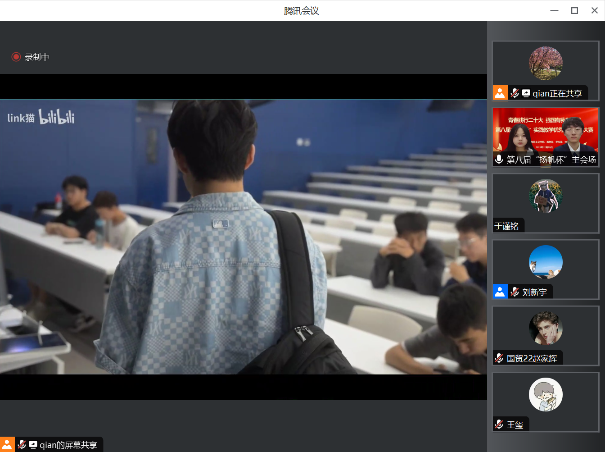Toggle 刘新宇's muted microphone
The height and width of the screenshot is (452, 605).
coord(515,292)
